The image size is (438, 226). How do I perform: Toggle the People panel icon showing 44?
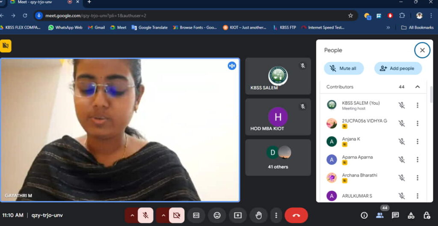point(380,215)
